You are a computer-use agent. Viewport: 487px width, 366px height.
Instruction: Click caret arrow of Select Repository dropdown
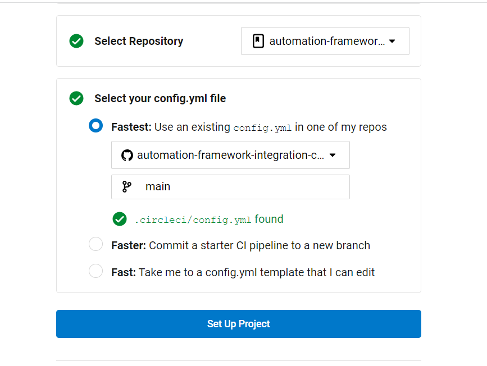click(x=392, y=42)
